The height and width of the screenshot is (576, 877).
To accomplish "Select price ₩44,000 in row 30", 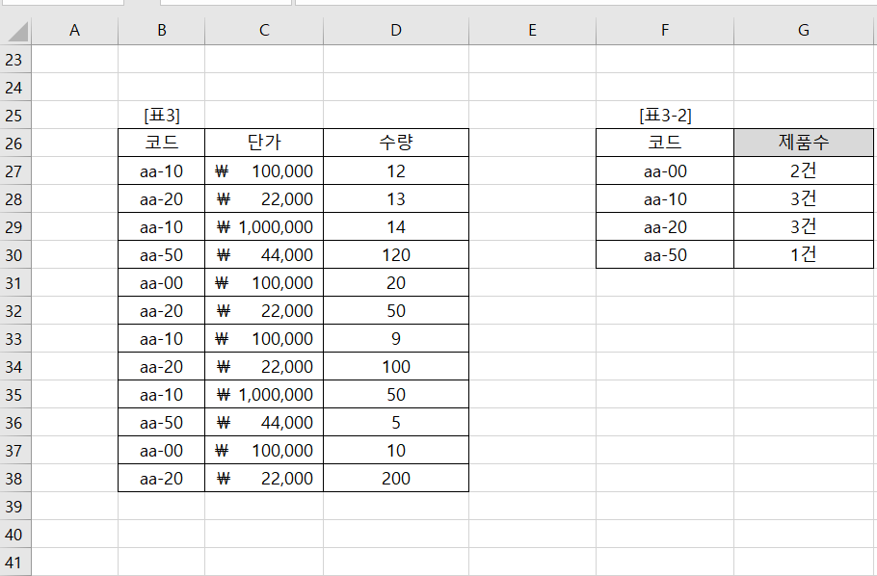I will pyautogui.click(x=264, y=255).
